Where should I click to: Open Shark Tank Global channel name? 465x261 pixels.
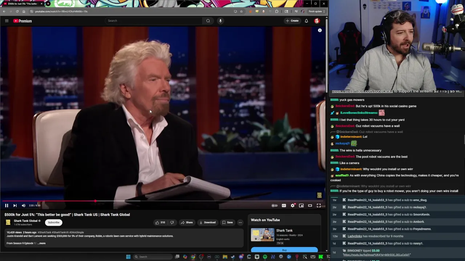tap(26, 221)
